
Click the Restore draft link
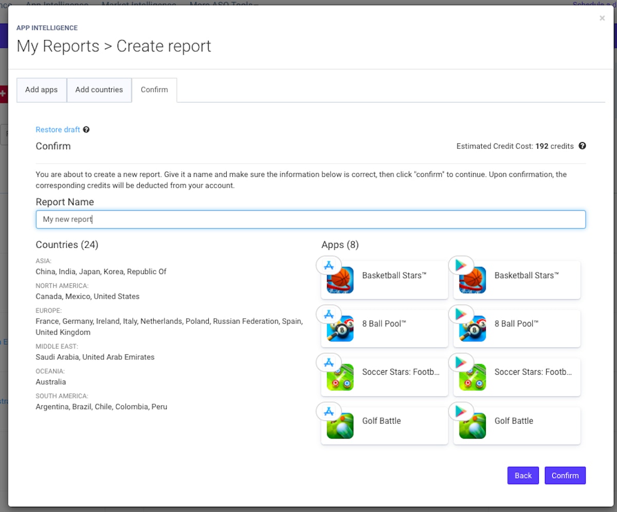58,130
